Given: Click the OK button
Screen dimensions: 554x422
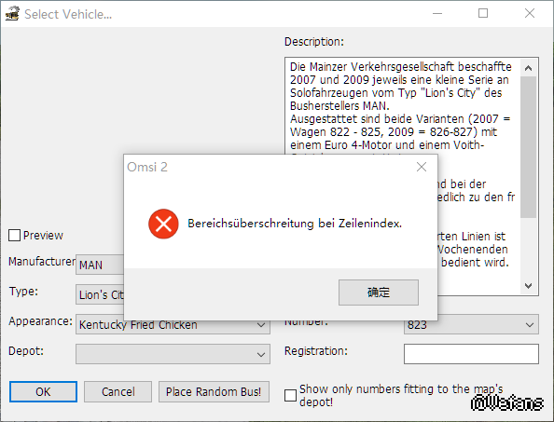Looking at the screenshot, I should point(43,391).
